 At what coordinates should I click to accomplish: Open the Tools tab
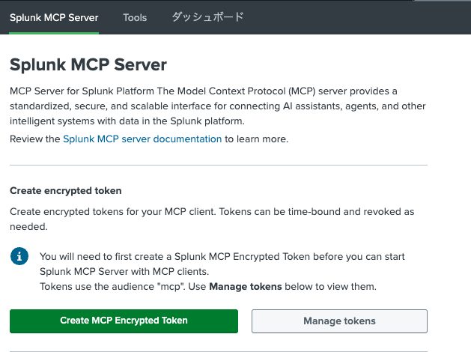pyautogui.click(x=135, y=17)
